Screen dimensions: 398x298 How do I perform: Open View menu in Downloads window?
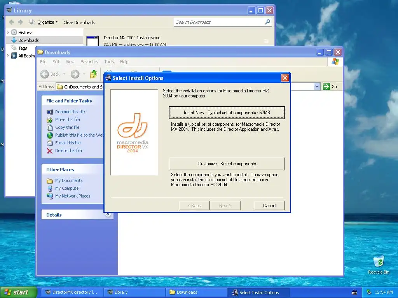tap(70, 62)
